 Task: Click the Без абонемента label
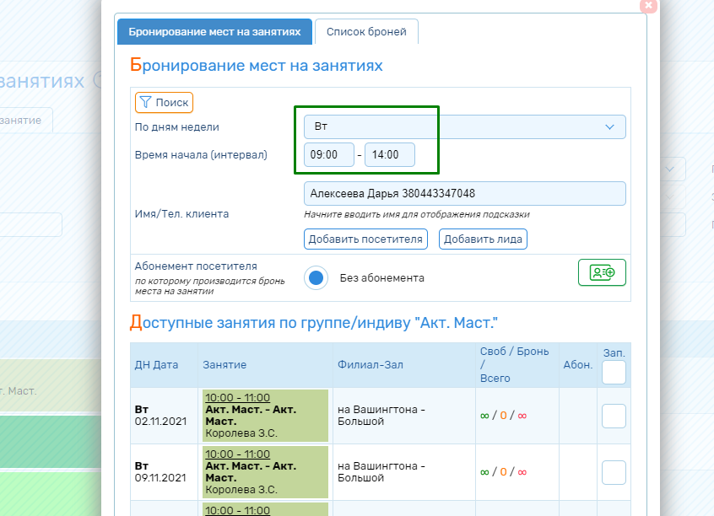tap(382, 278)
